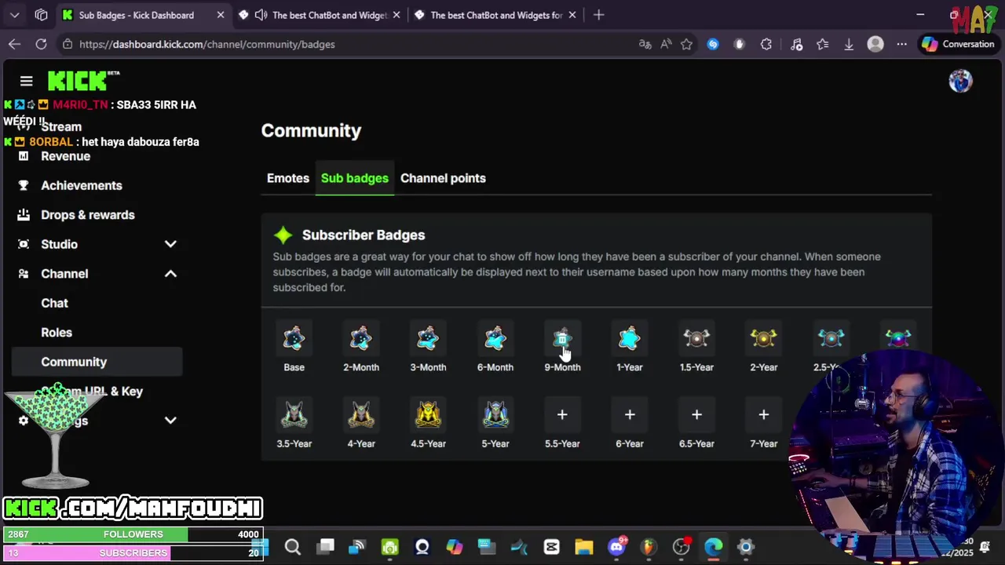Open the media control button
1005x565 pixels.
pos(796,44)
